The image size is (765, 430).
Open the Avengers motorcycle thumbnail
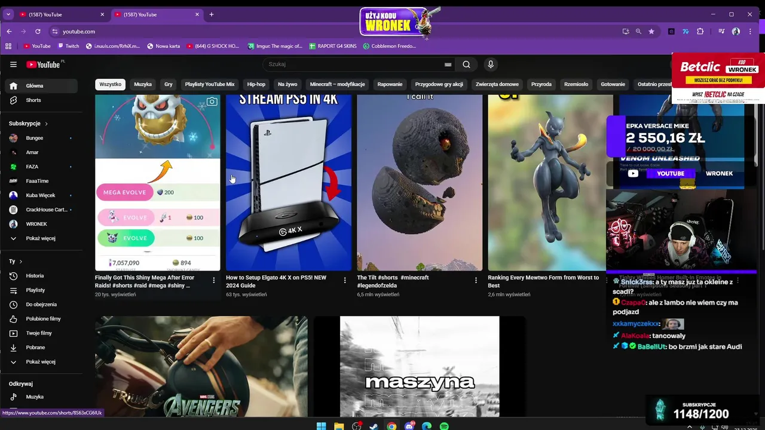(201, 367)
